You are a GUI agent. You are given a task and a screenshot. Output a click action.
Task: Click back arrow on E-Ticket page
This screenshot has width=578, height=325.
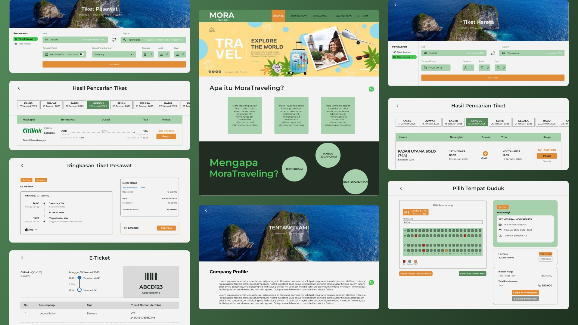pos(22,258)
